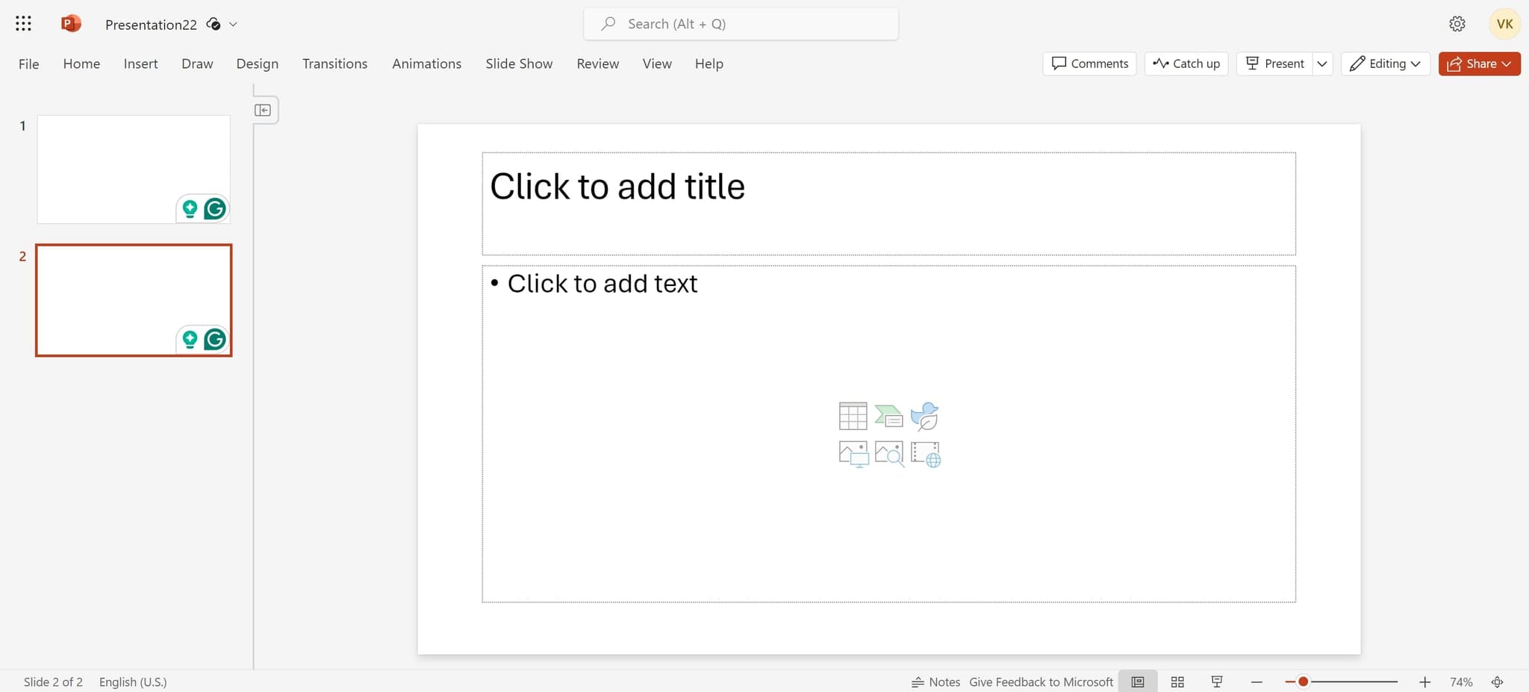
Task: Switch to the Transitions tab
Action: 334,63
